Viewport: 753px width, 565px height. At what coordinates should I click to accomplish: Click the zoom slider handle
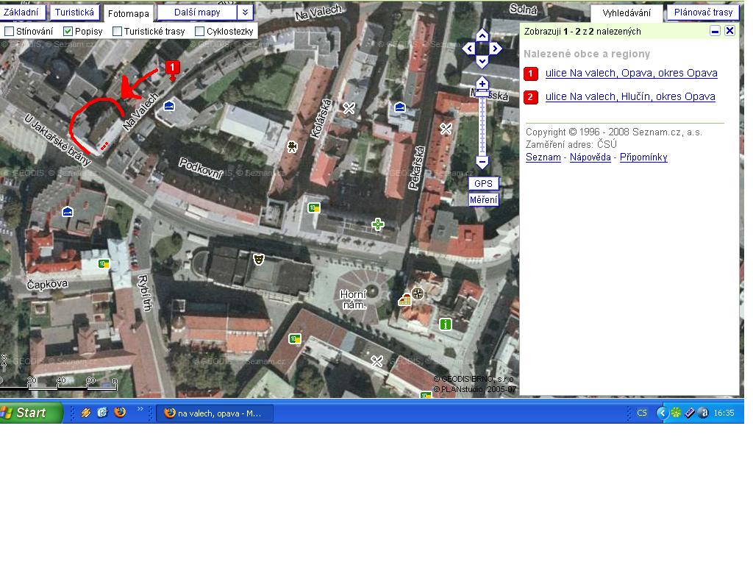tap(482, 95)
